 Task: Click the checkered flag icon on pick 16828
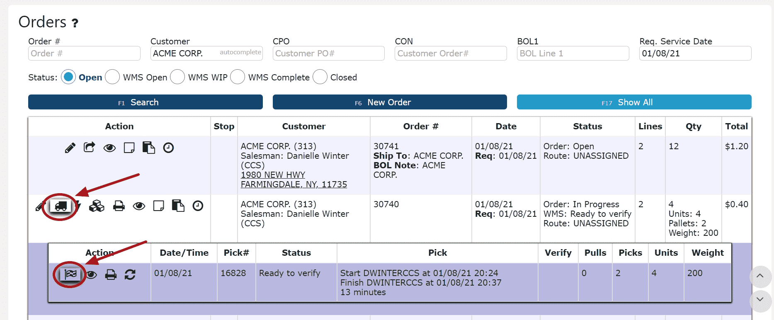point(70,274)
